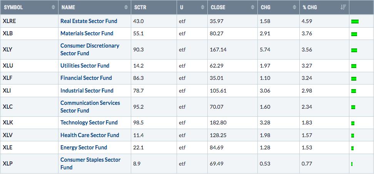374x174 pixels.
Task: Click the green bar in the XLK row
Action: (353, 123)
